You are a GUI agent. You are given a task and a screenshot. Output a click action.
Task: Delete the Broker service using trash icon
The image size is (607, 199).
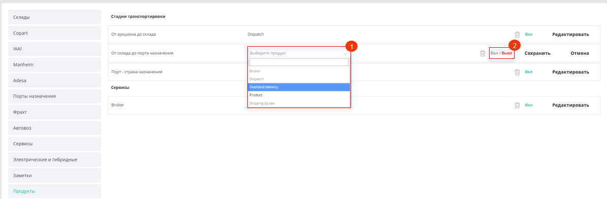coord(517,105)
